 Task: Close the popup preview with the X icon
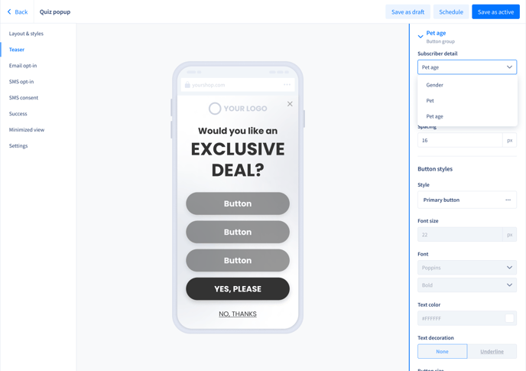(290, 104)
